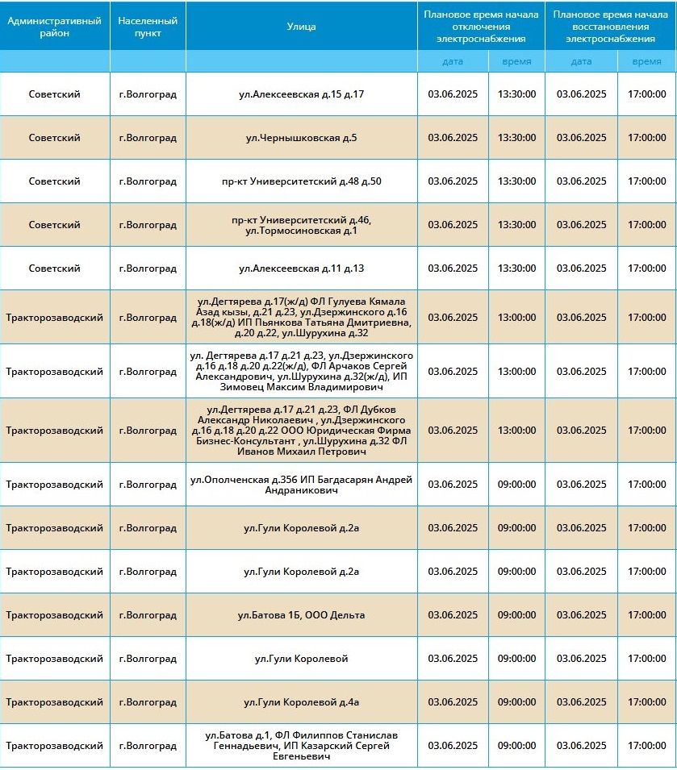The width and height of the screenshot is (677, 770).
Task: Select 'г.Волгоград' in the ФЛ Гулуева Кямала row
Action: point(148,318)
